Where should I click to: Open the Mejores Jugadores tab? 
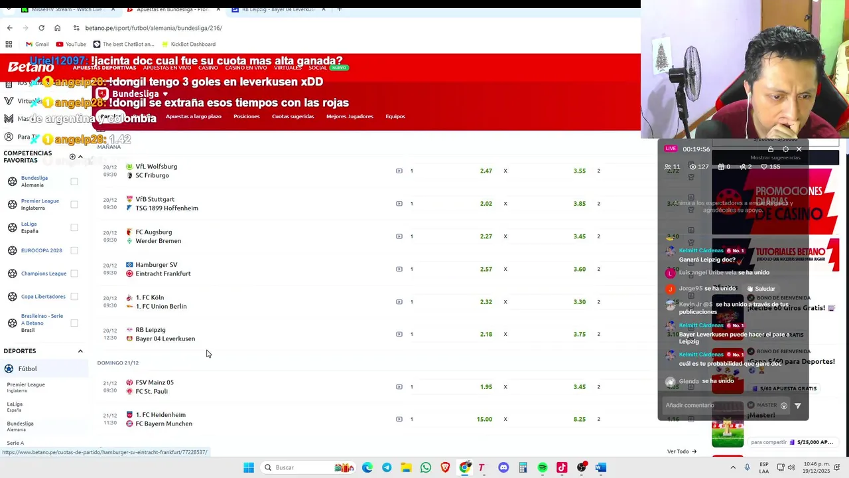coord(350,116)
